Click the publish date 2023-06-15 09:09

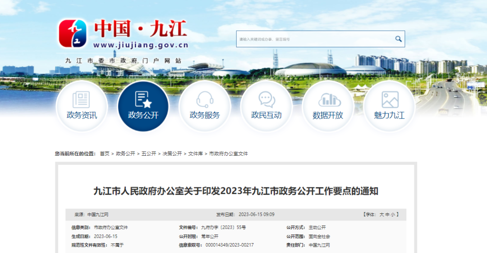[x=257, y=215]
